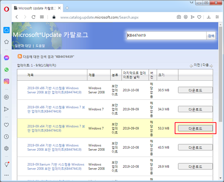
Task: Download the 26.9 MB Itanium update
Action: 195,167
